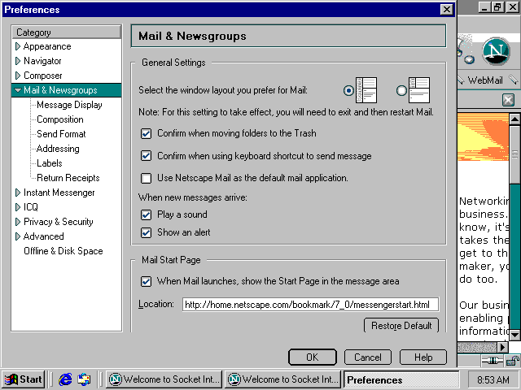
Task: Click the browser vertical scrollbar thumb
Action: 514,154
